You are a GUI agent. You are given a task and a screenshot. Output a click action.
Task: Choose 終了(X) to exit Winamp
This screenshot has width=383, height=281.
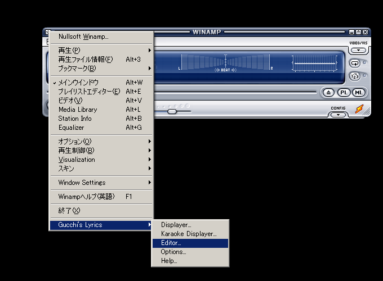[x=101, y=211]
